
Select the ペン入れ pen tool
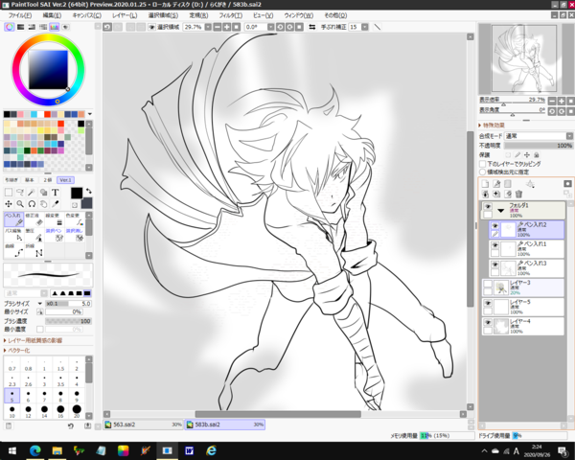point(14,219)
